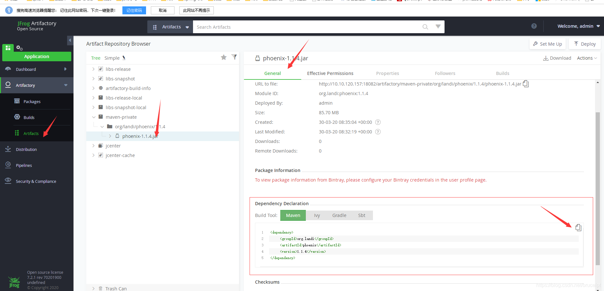
Task: Open the Welcome, admin user menu
Action: (x=578, y=26)
